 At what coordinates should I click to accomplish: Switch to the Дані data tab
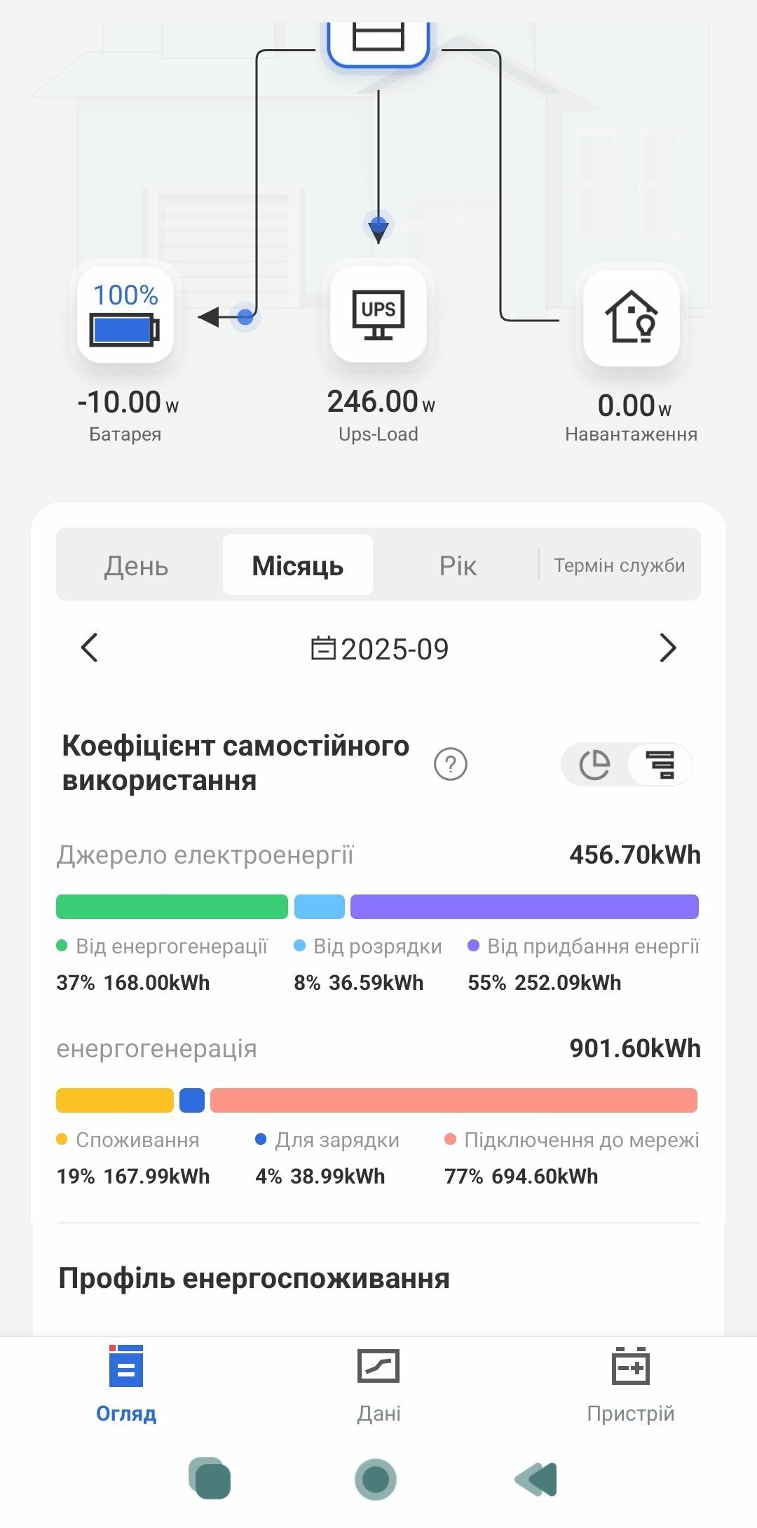point(378,1383)
